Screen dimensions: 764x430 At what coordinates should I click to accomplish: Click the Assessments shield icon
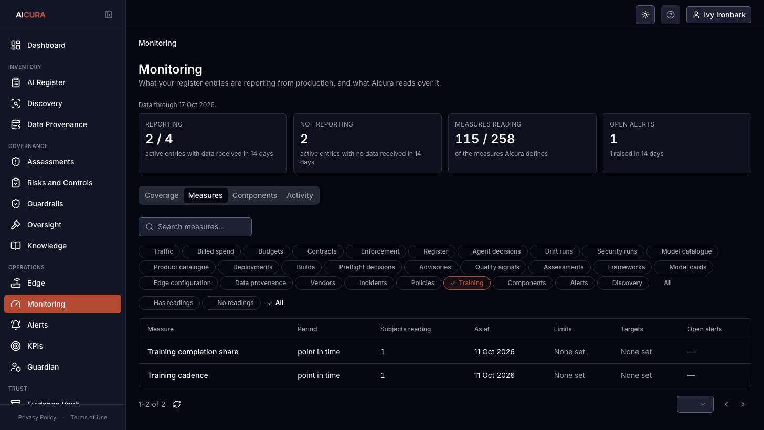point(16,162)
